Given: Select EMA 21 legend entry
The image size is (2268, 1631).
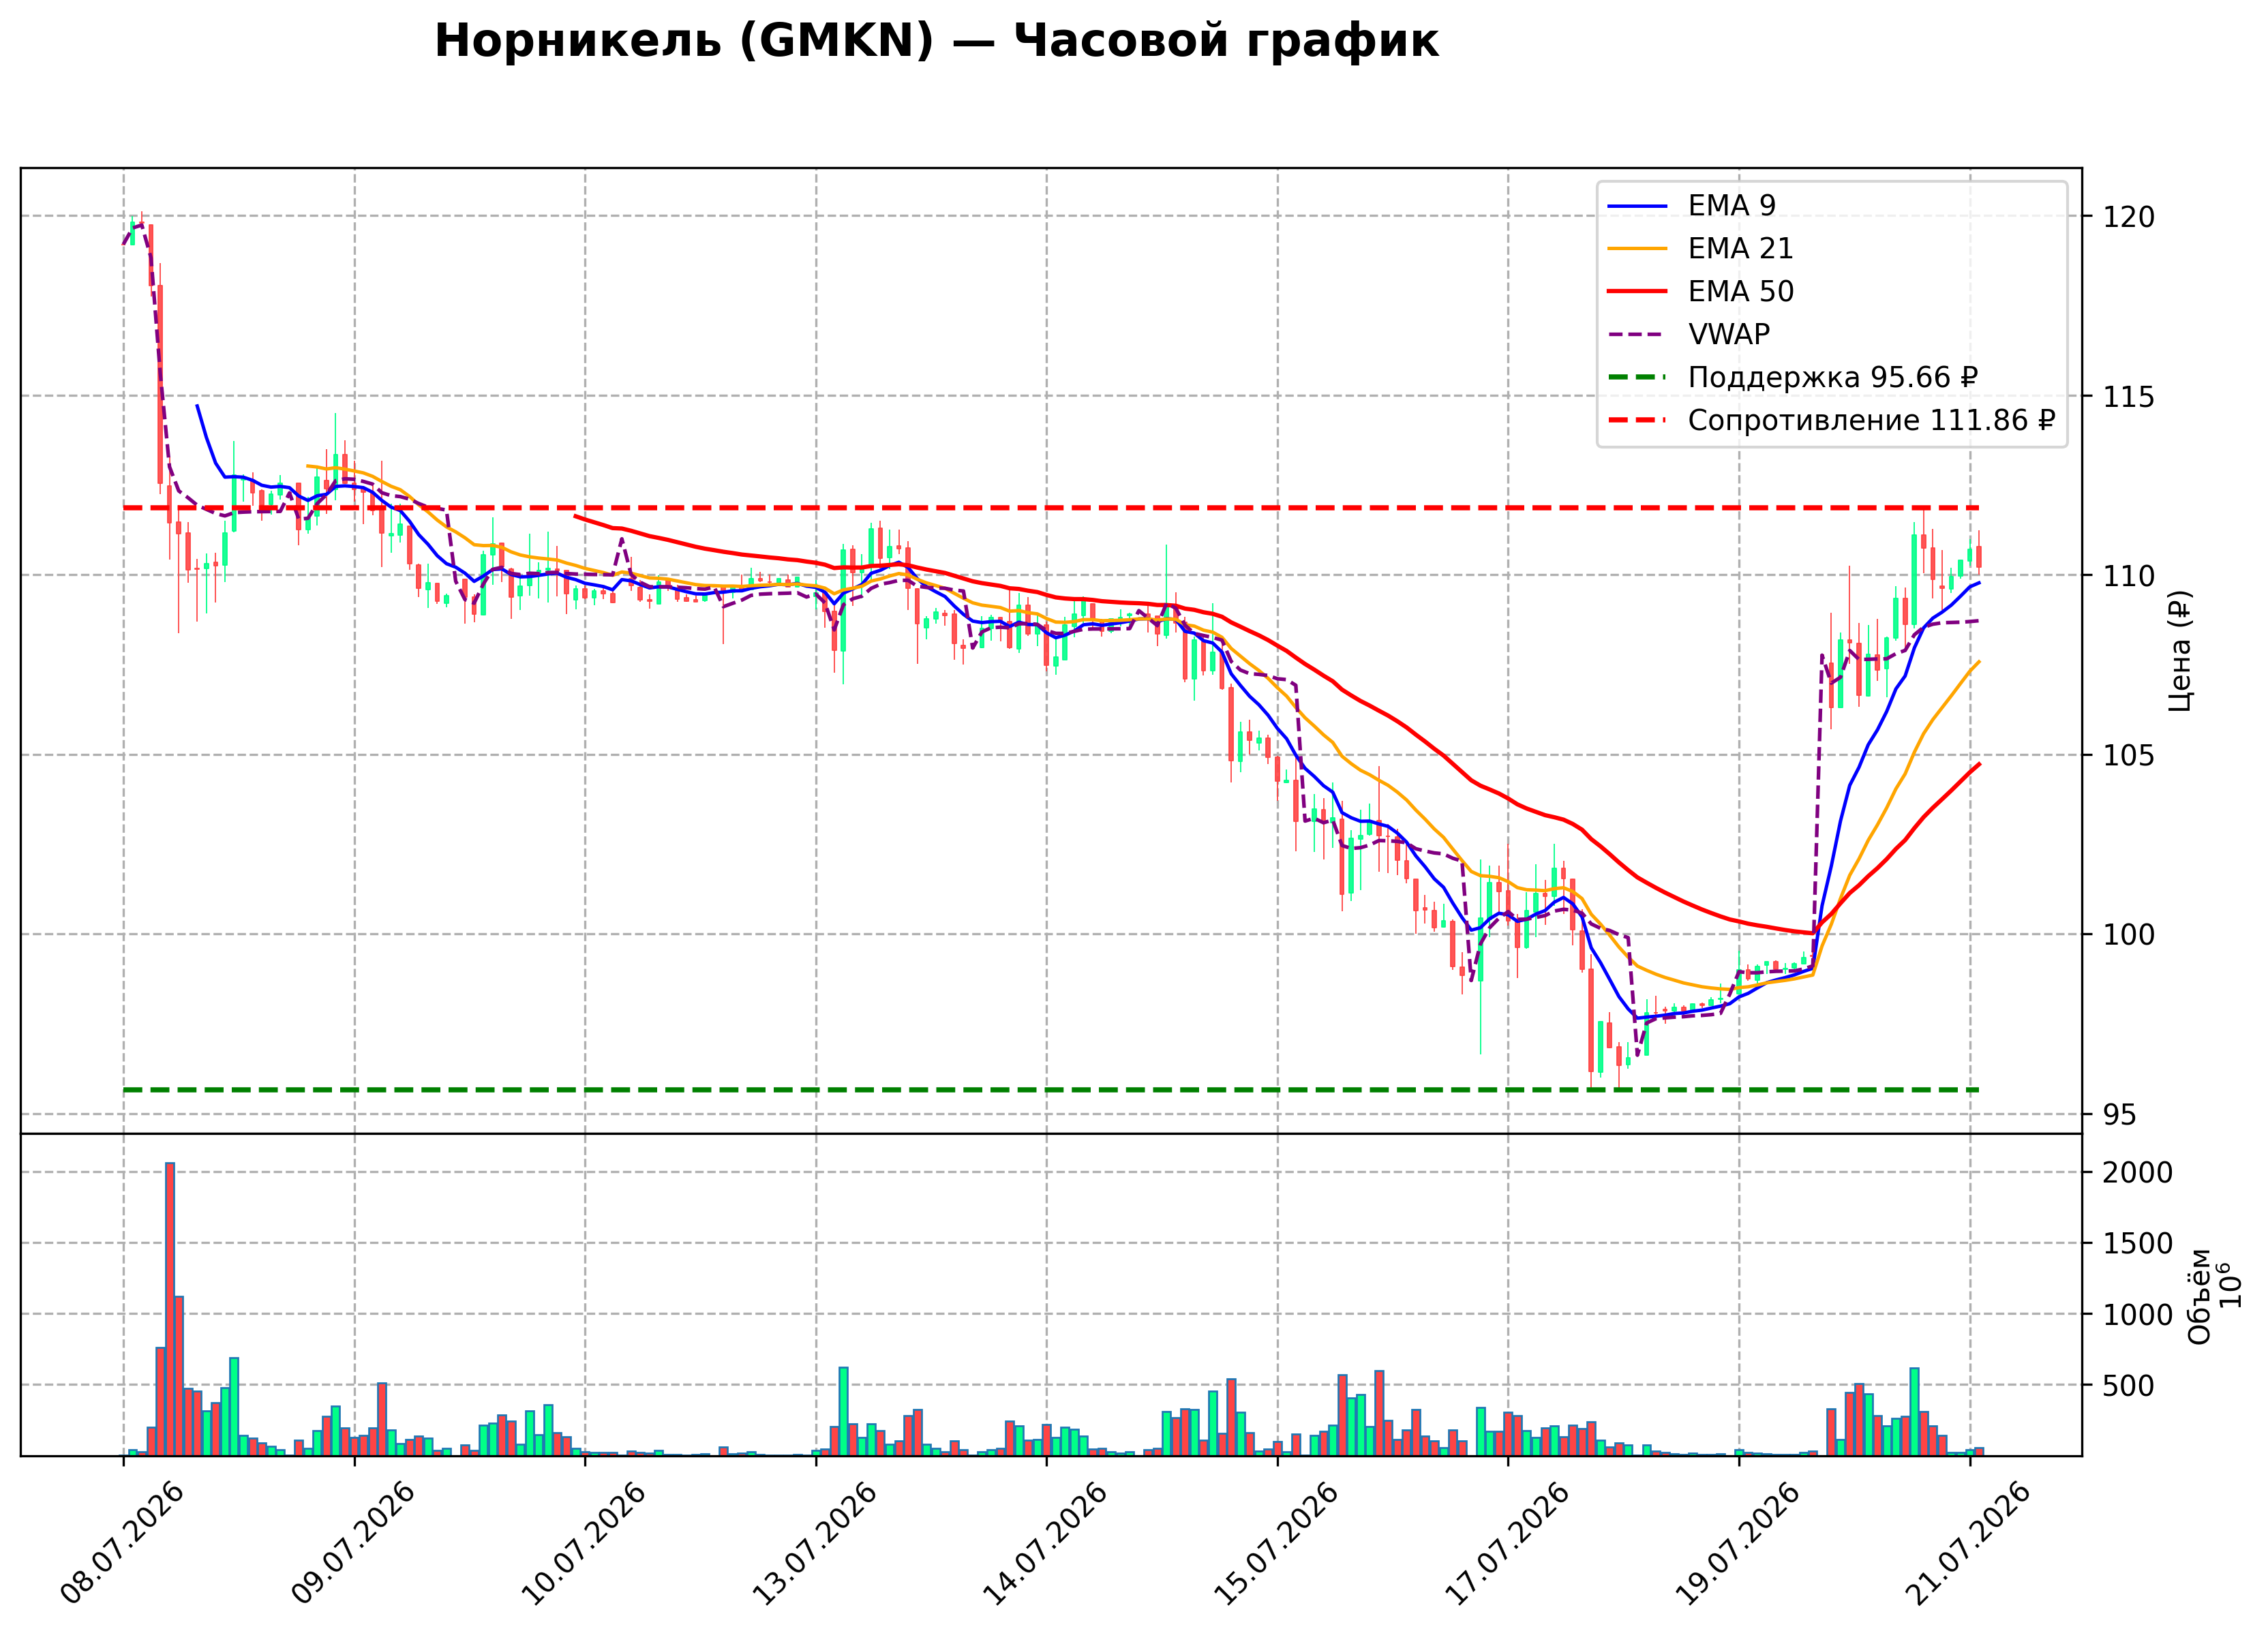Looking at the screenshot, I should (1700, 248).
